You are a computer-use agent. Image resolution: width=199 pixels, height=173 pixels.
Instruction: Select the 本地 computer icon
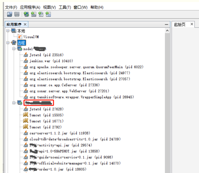click(x=14, y=31)
